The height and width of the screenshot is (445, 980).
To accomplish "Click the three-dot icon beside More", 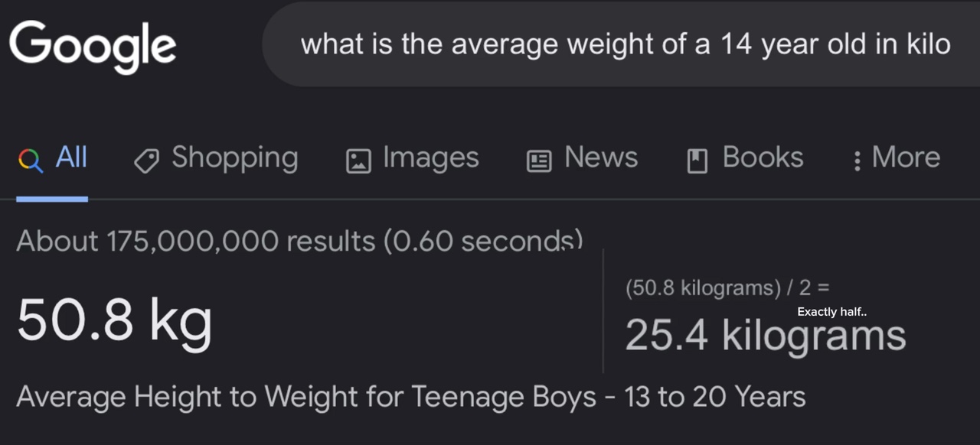I will [x=859, y=158].
